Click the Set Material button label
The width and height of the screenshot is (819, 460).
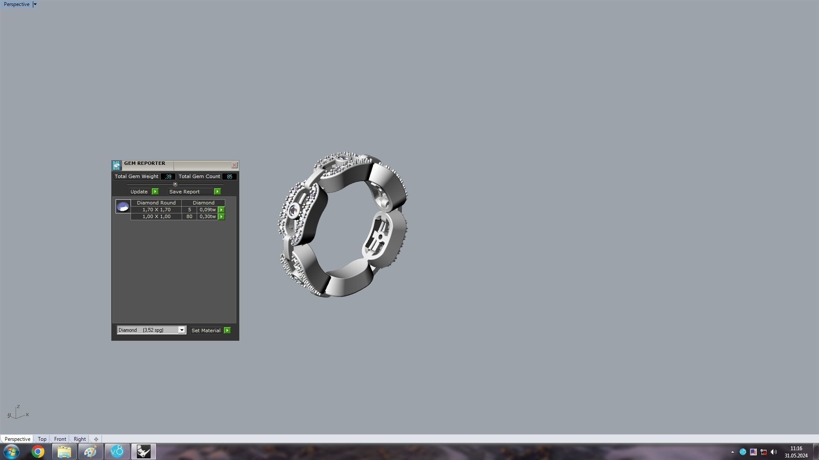[x=206, y=331]
